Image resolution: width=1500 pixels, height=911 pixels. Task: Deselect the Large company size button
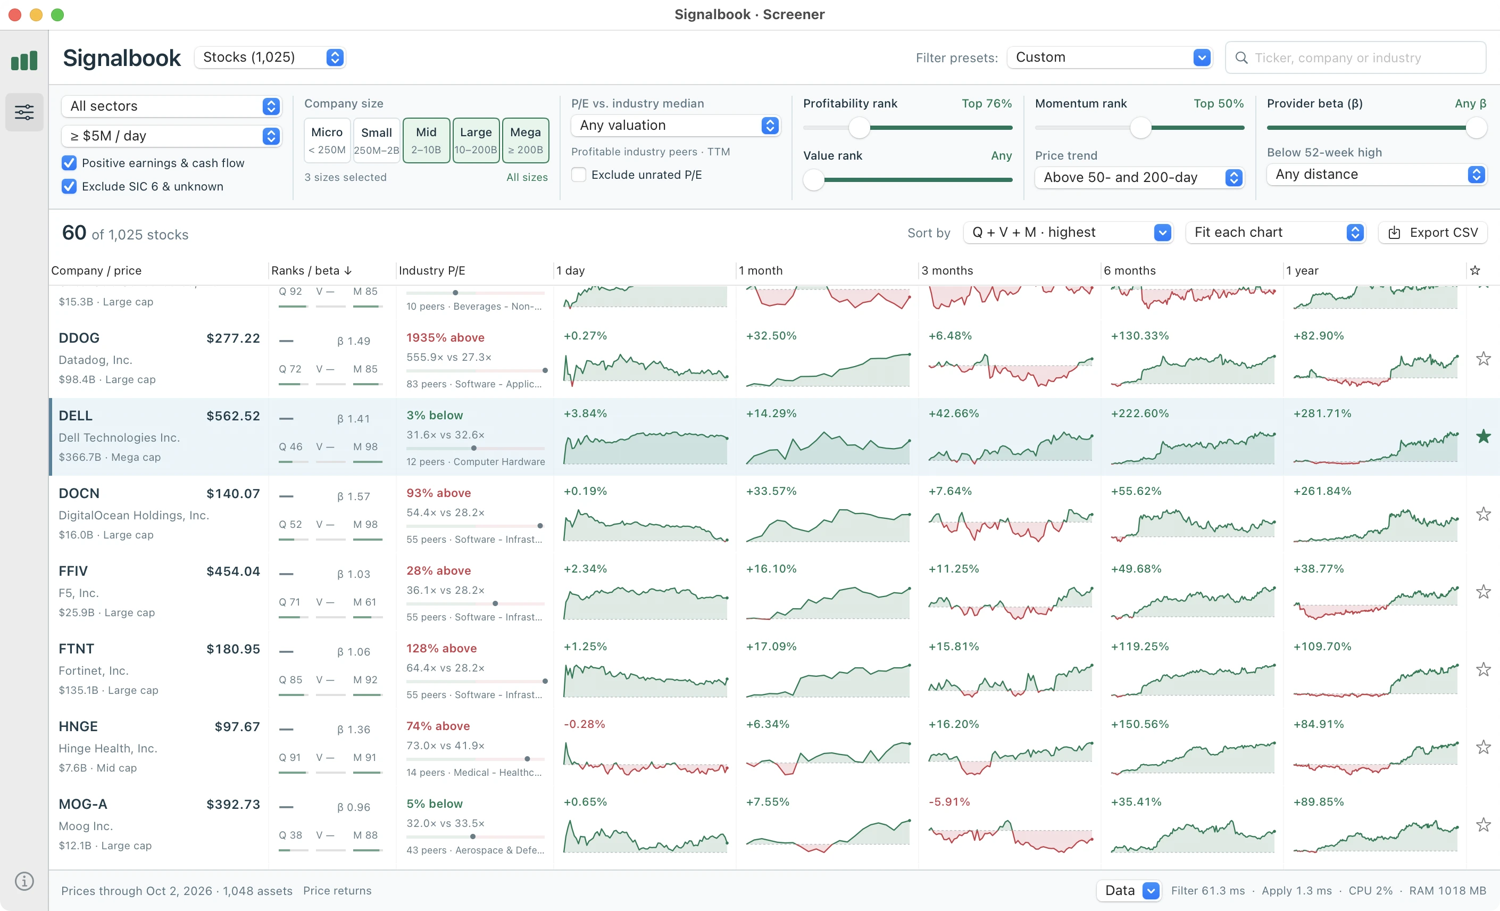click(x=476, y=140)
